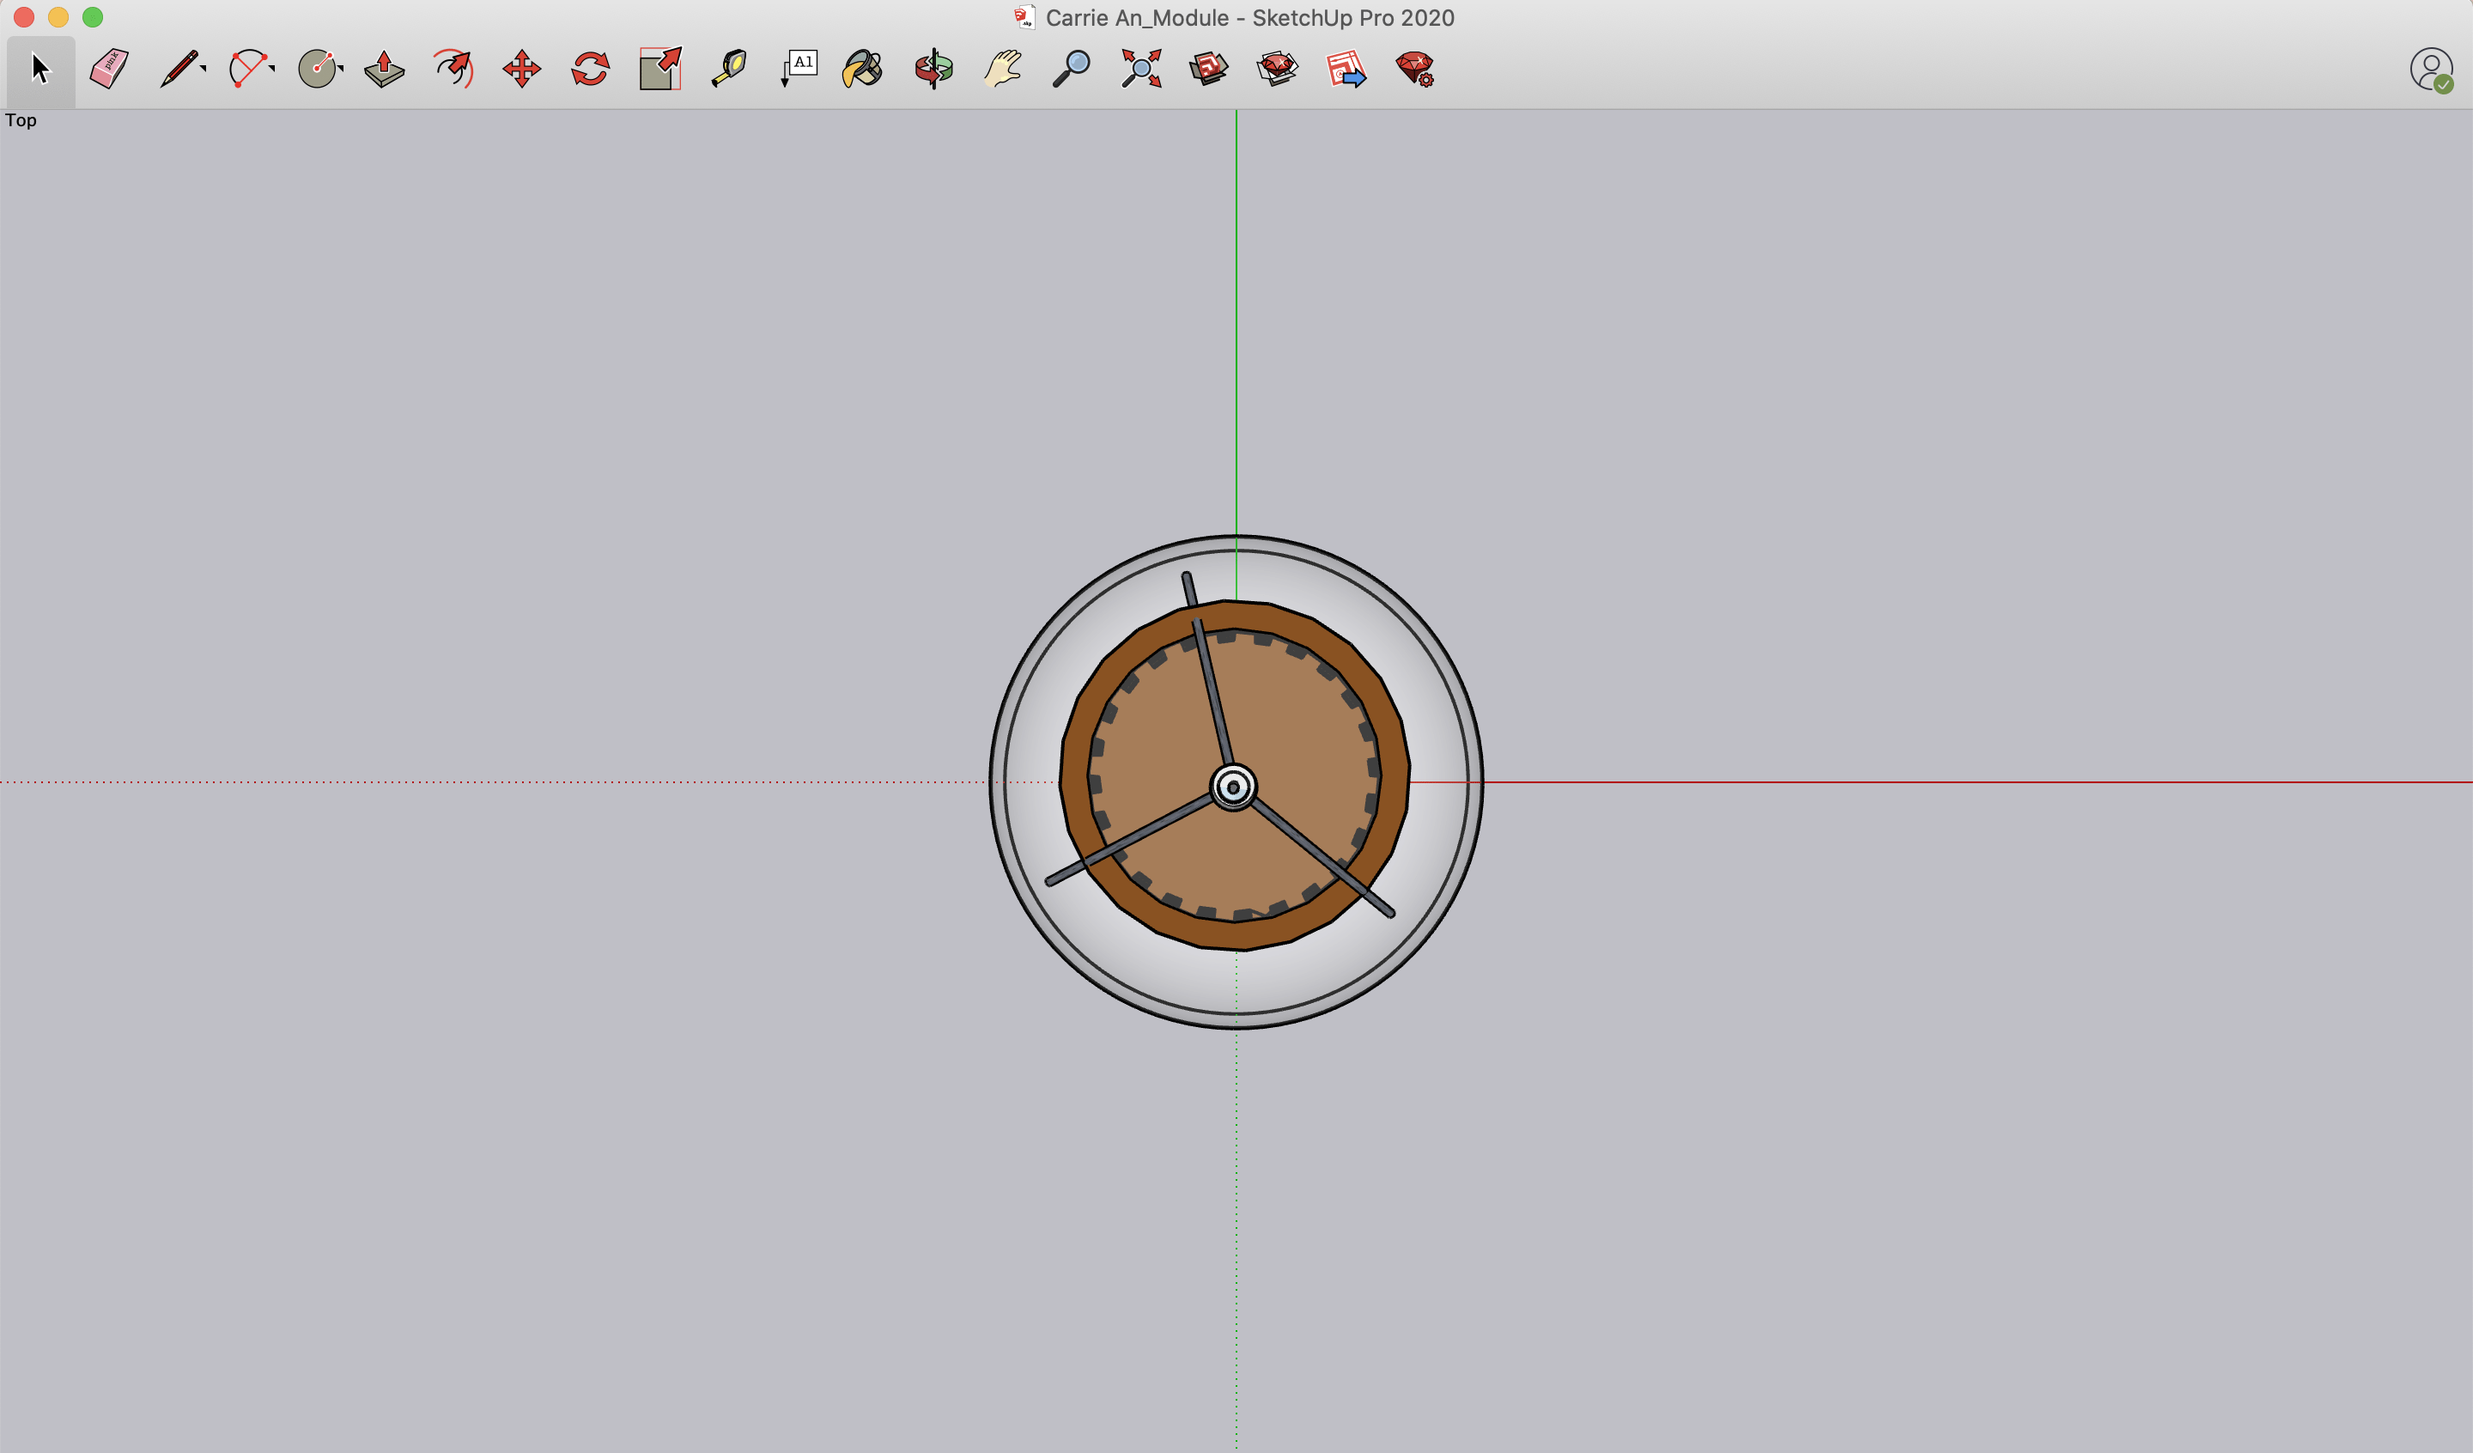This screenshot has height=1453, width=2473.
Task: Expand the Circle shape tool dropdown arrow
Action: click(341, 69)
